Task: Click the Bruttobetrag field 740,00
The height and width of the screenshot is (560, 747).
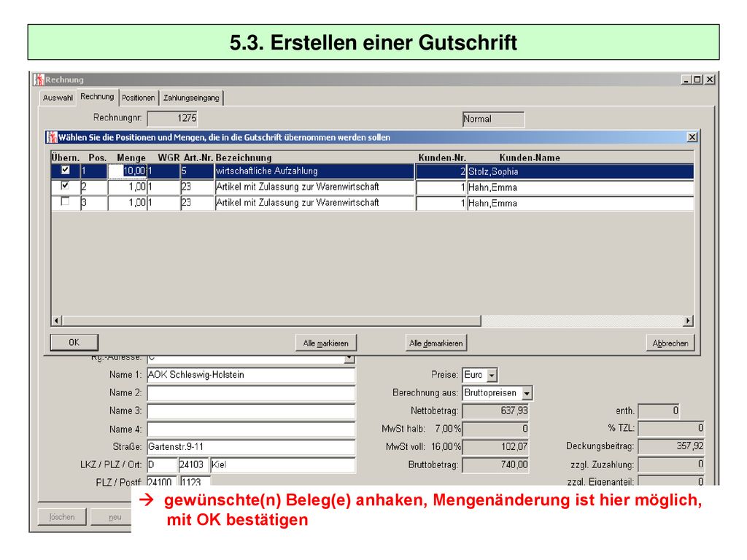Action: [495, 464]
